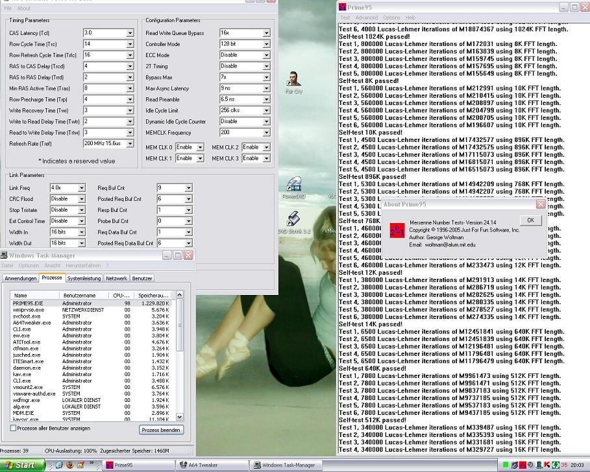Image resolution: width=590 pixels, height=472 pixels.
Task: Click the green square tray icon
Action: tap(506, 466)
